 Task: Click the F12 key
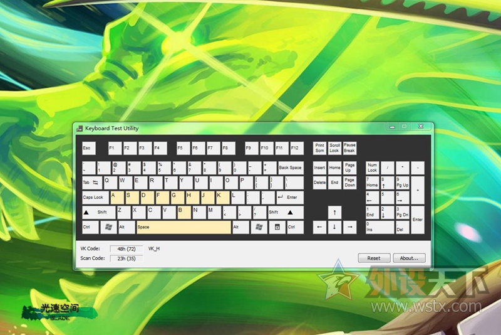[x=297, y=148]
